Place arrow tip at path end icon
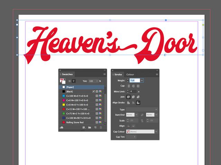The width and height of the screenshot is (221, 165). (133, 126)
